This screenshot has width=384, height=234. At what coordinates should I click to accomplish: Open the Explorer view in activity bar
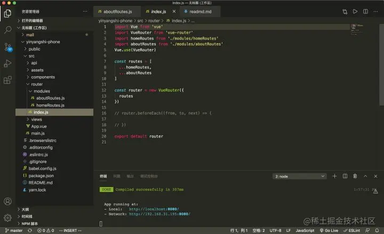(7, 13)
